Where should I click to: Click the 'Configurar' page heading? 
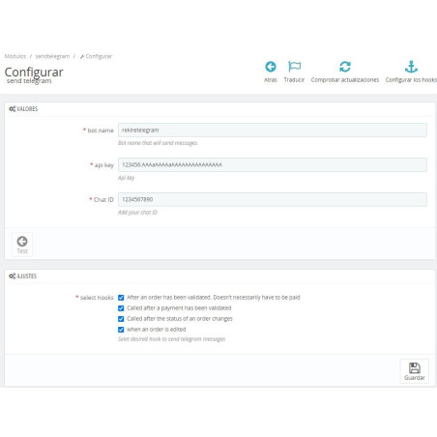tap(34, 72)
